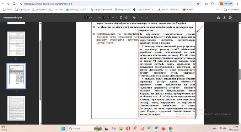Image resolution: width=241 pixels, height=132 pixels.
Task: Rotate the PDF counterclockwise
Action: pyautogui.click(x=126, y=17)
